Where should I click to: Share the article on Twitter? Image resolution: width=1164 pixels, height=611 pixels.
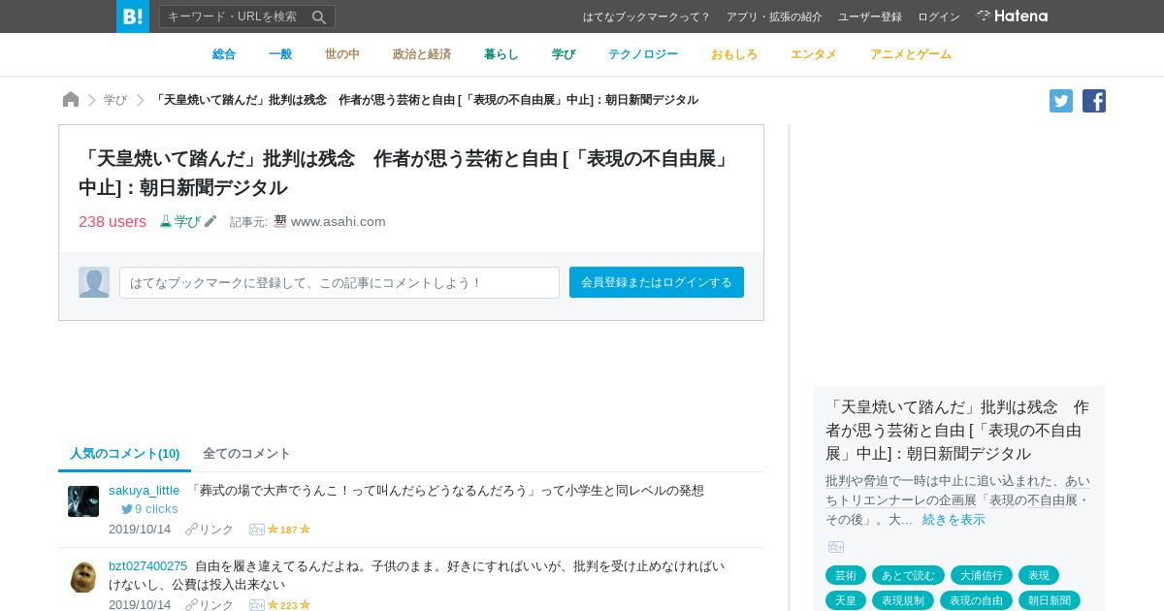[x=1061, y=101]
